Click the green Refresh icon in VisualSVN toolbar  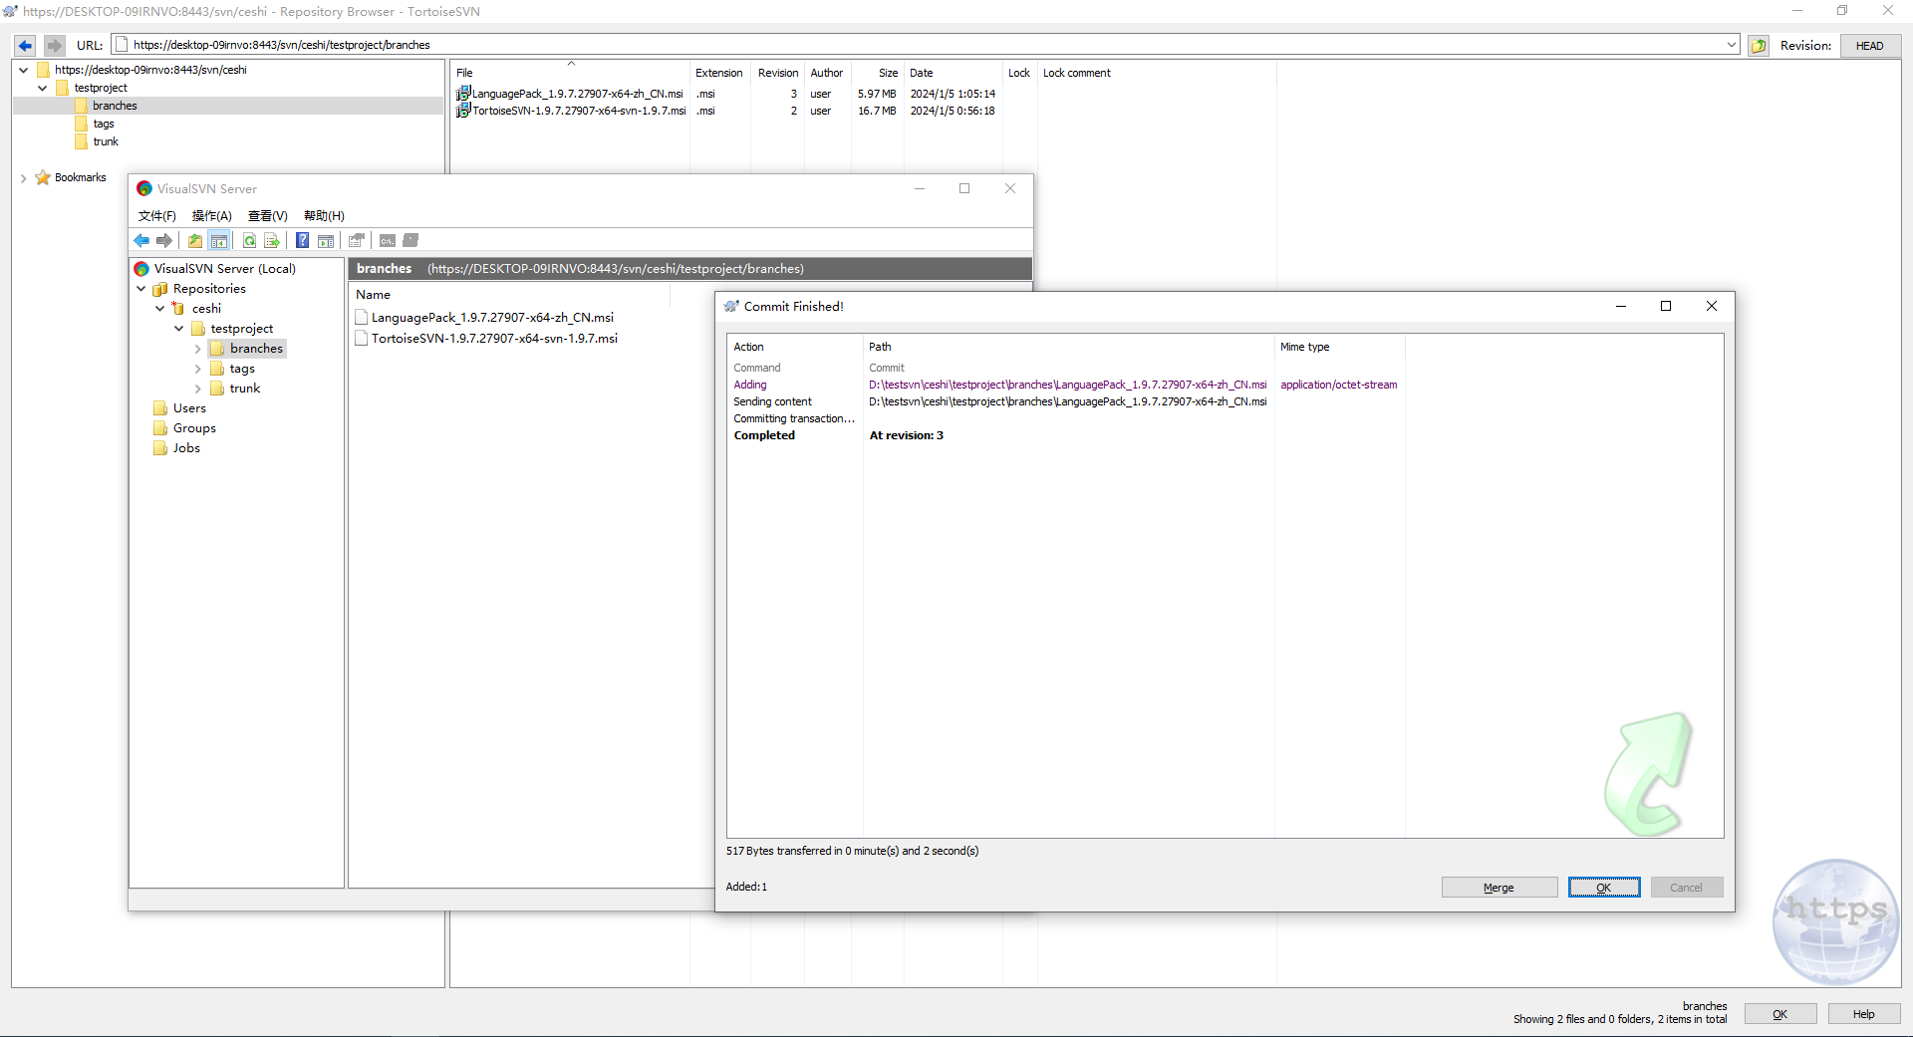(249, 240)
